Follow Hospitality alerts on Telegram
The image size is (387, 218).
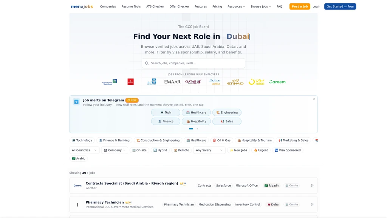196,121
